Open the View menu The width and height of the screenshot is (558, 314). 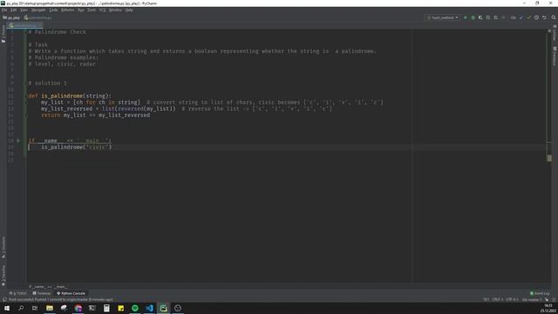tap(24, 10)
